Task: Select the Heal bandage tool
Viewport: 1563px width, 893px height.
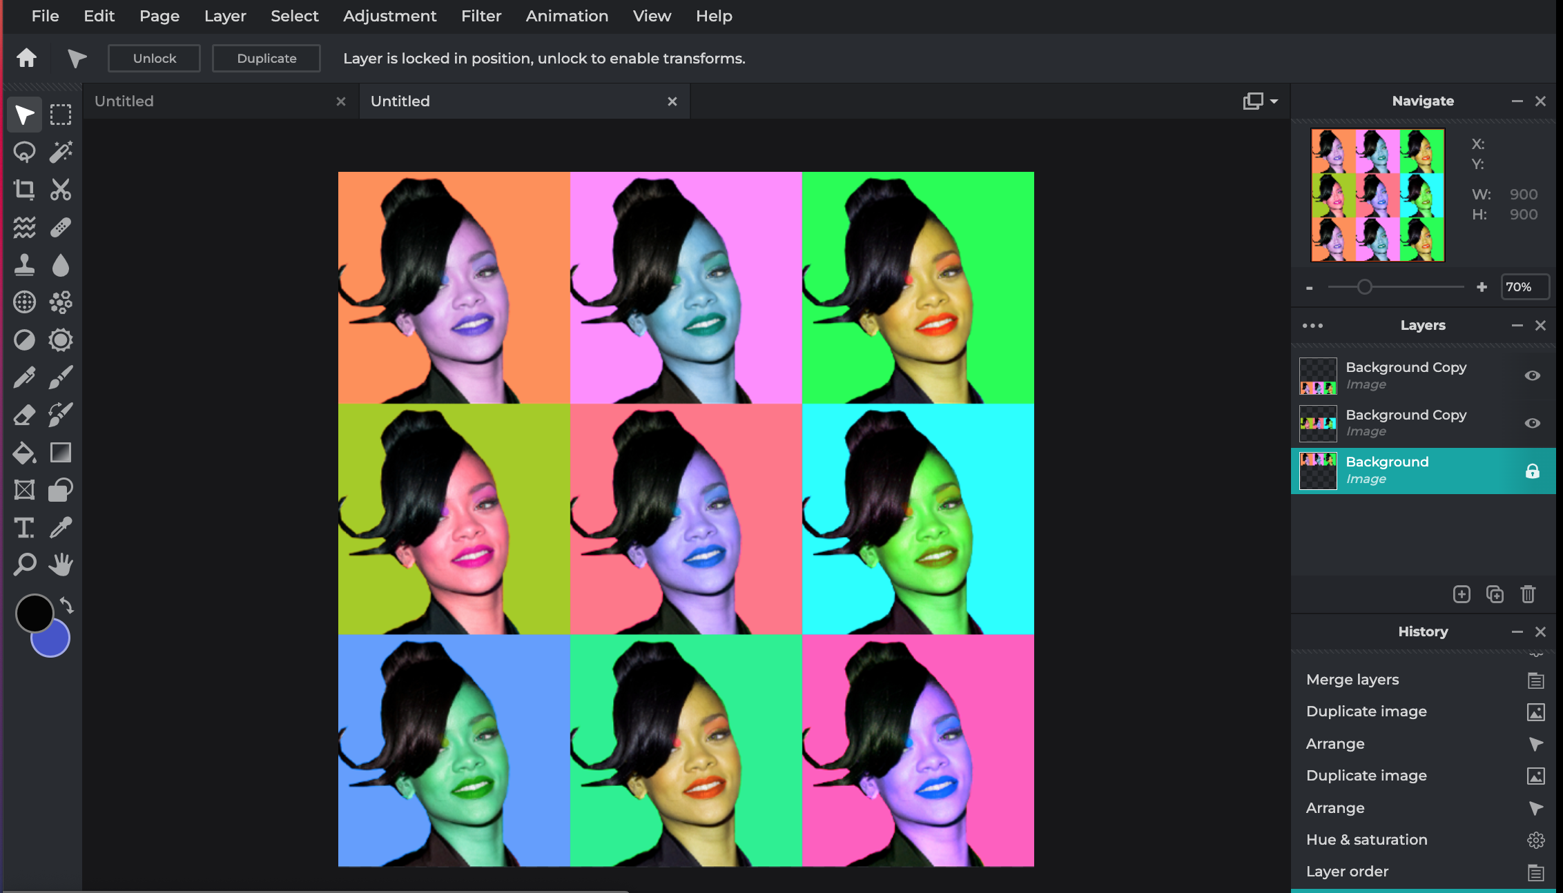Action: (61, 227)
